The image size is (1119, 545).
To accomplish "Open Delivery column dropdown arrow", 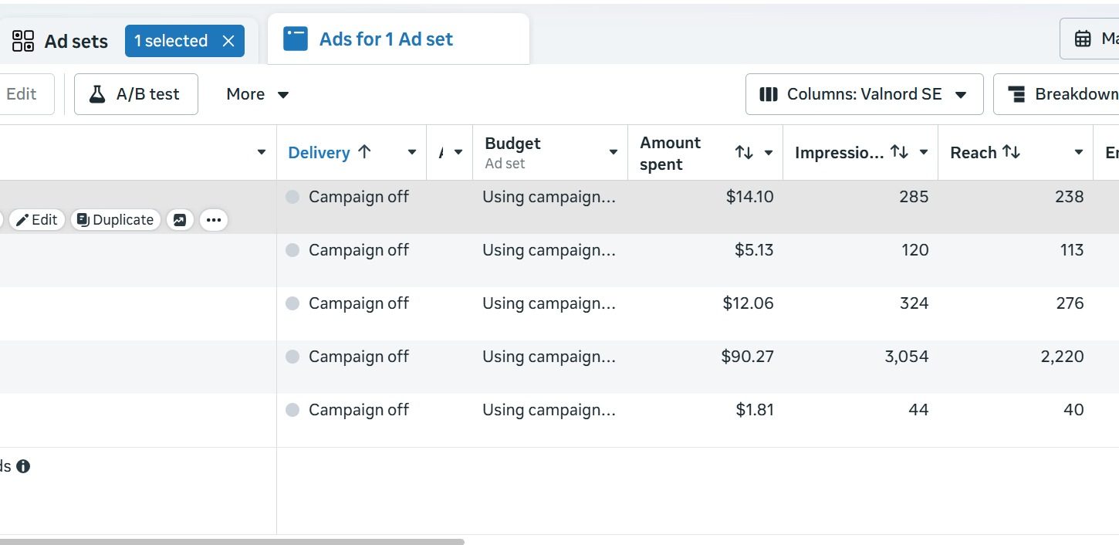I will coord(412,152).
